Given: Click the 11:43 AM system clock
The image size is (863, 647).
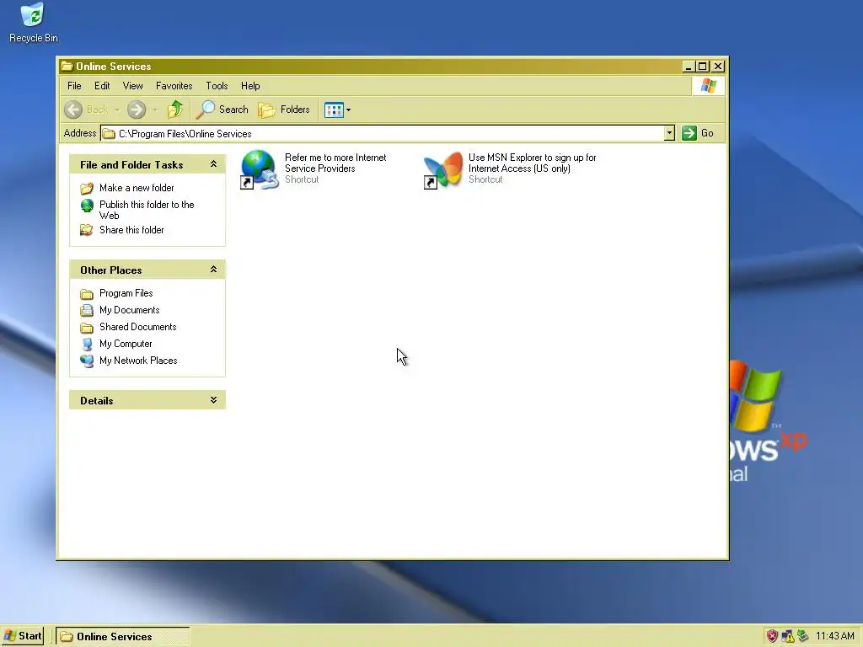Looking at the screenshot, I should 835,637.
